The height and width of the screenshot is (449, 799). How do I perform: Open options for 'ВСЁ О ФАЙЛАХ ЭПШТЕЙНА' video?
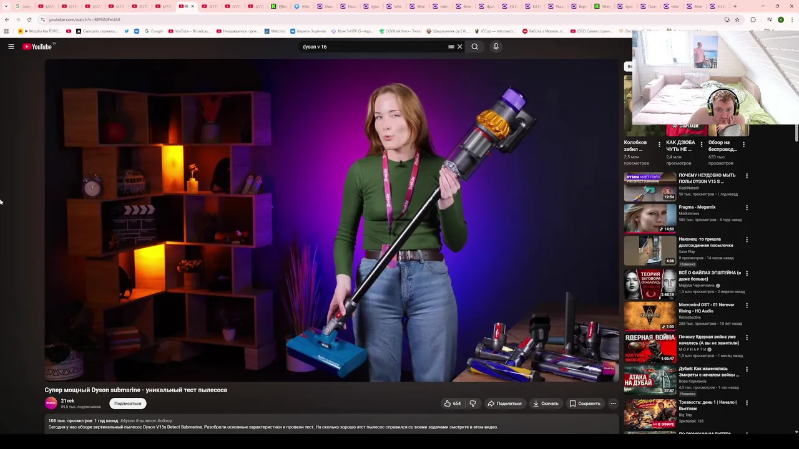747,274
